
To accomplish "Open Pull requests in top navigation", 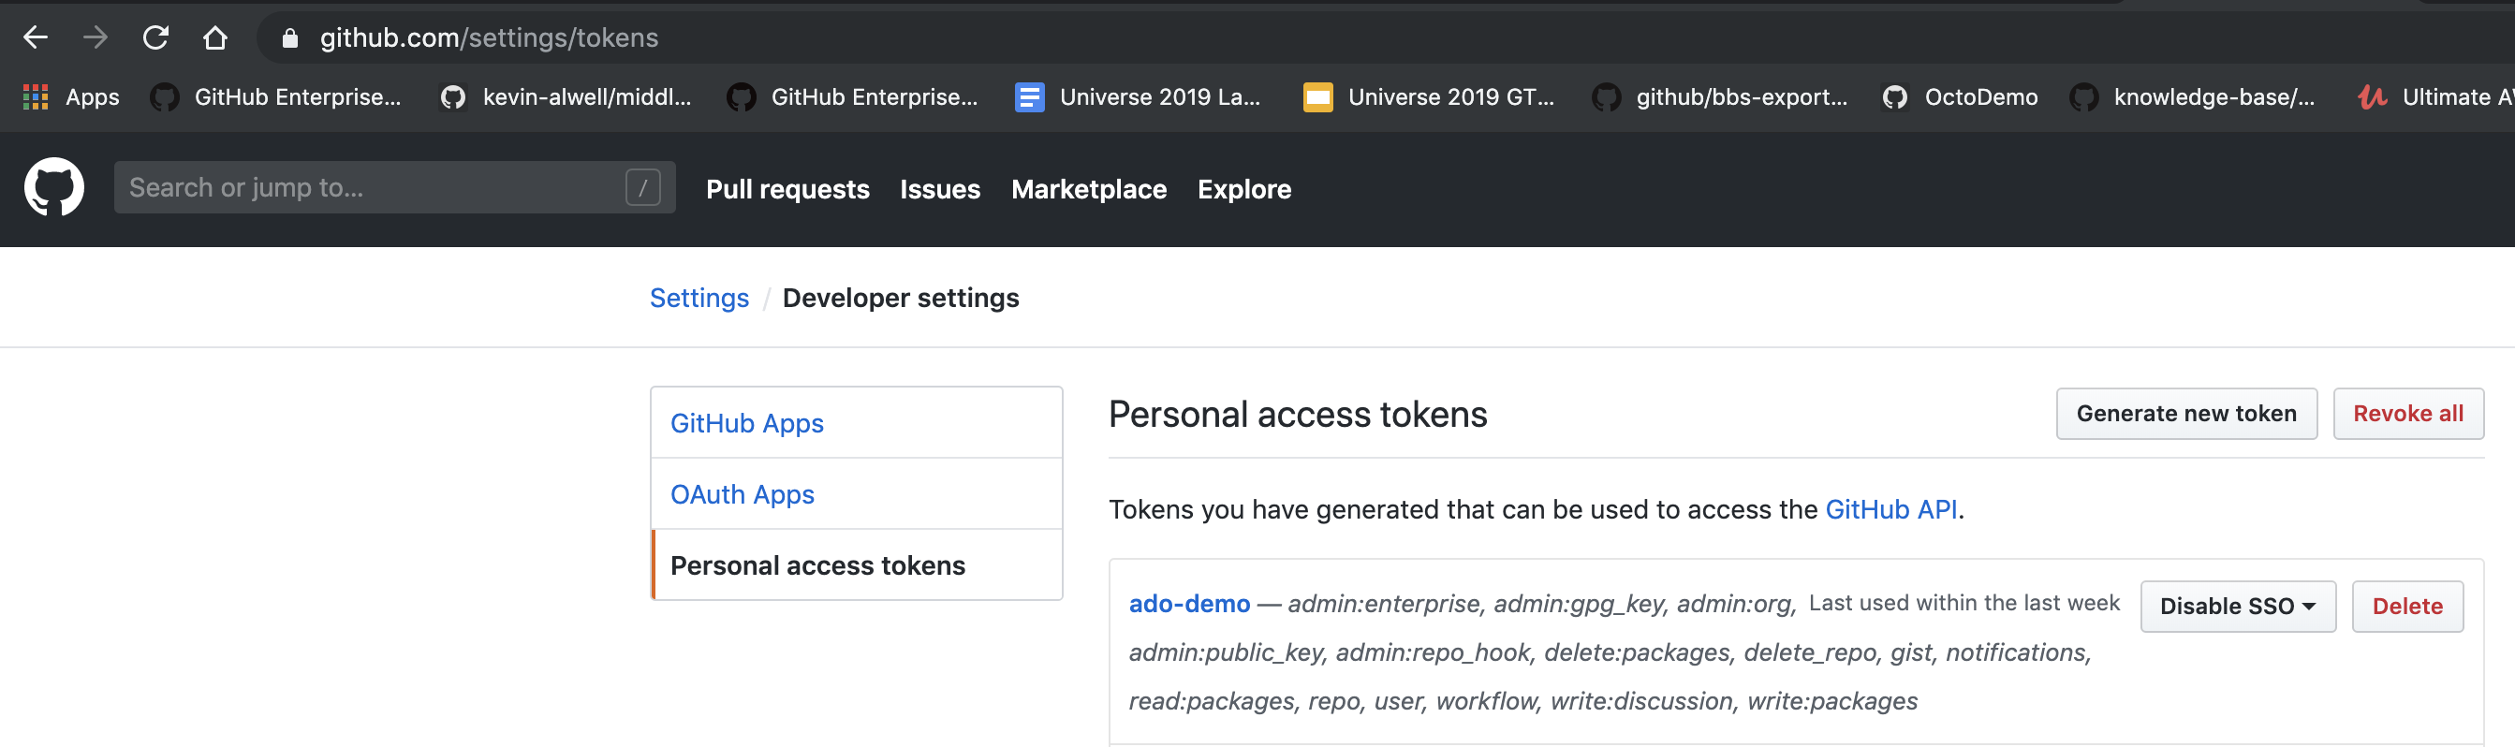I will (x=787, y=189).
